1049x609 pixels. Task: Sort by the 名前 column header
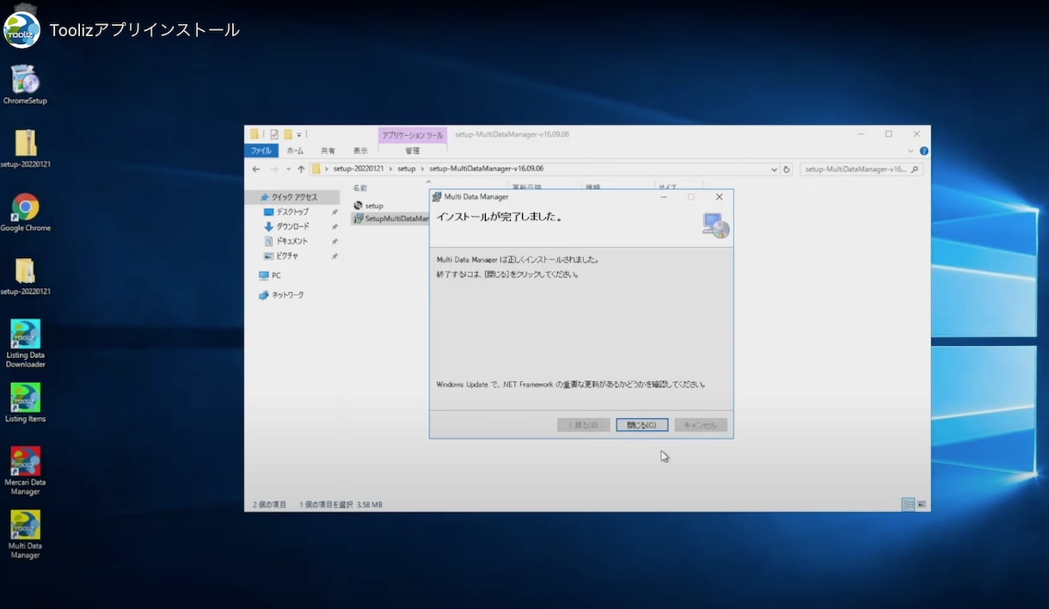pyautogui.click(x=360, y=188)
